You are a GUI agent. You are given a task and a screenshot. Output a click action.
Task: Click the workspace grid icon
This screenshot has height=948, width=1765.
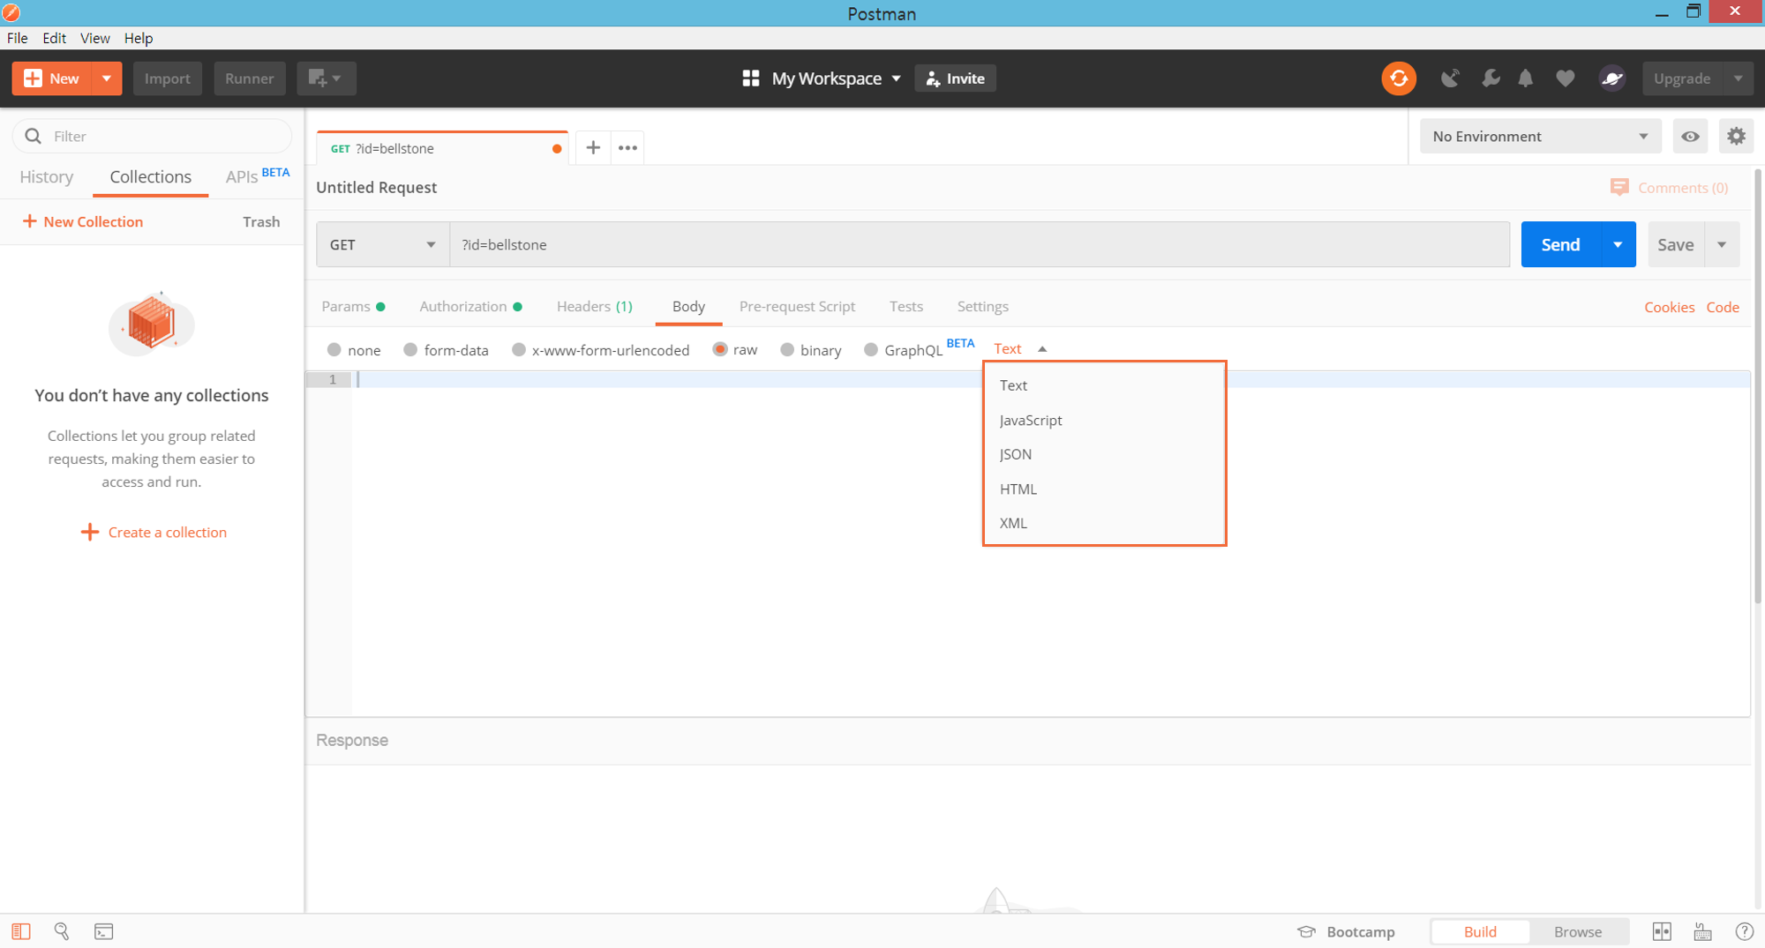point(751,78)
